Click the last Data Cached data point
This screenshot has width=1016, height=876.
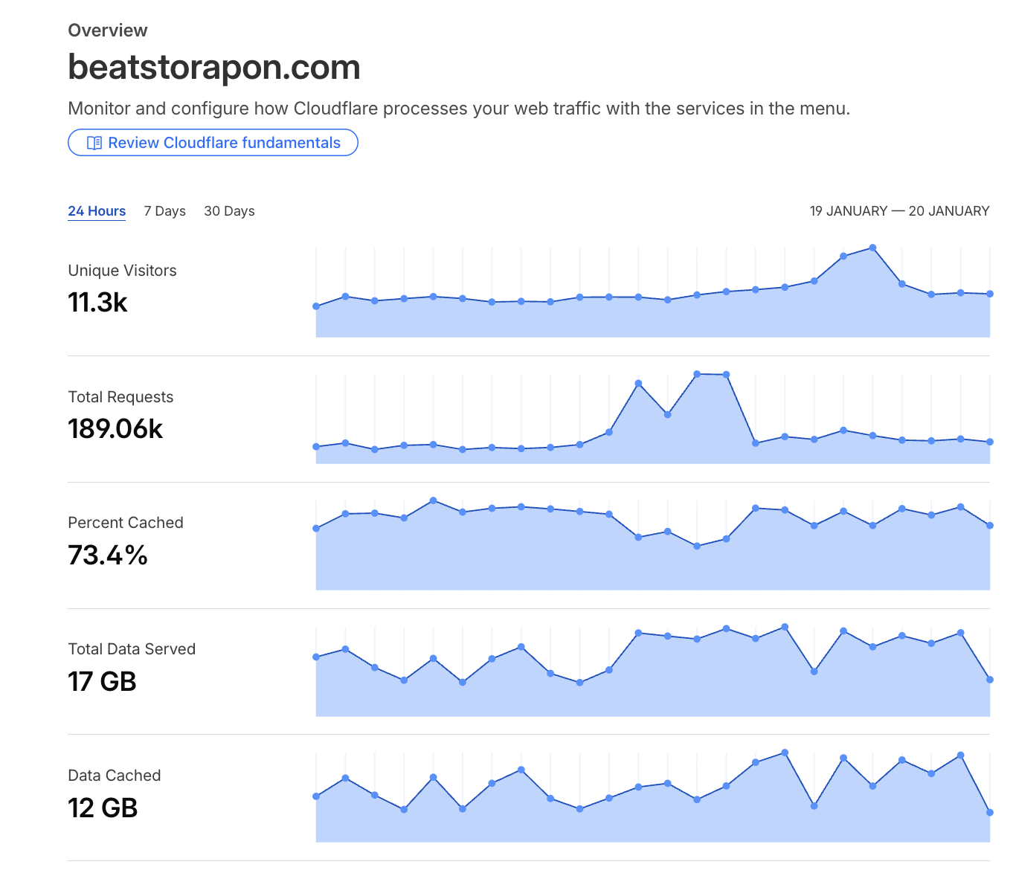click(x=990, y=813)
